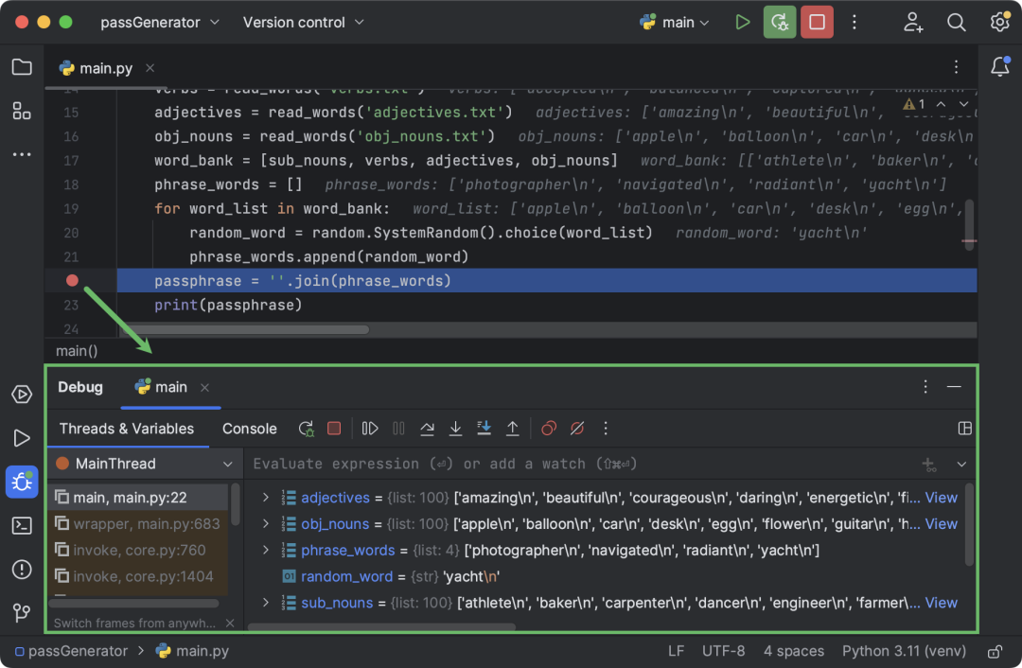1022x668 pixels.
Task: Click View link for obj_nouns
Action: 942,524
